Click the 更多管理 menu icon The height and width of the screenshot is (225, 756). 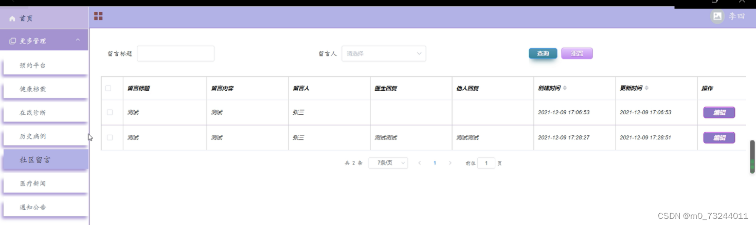pos(13,41)
